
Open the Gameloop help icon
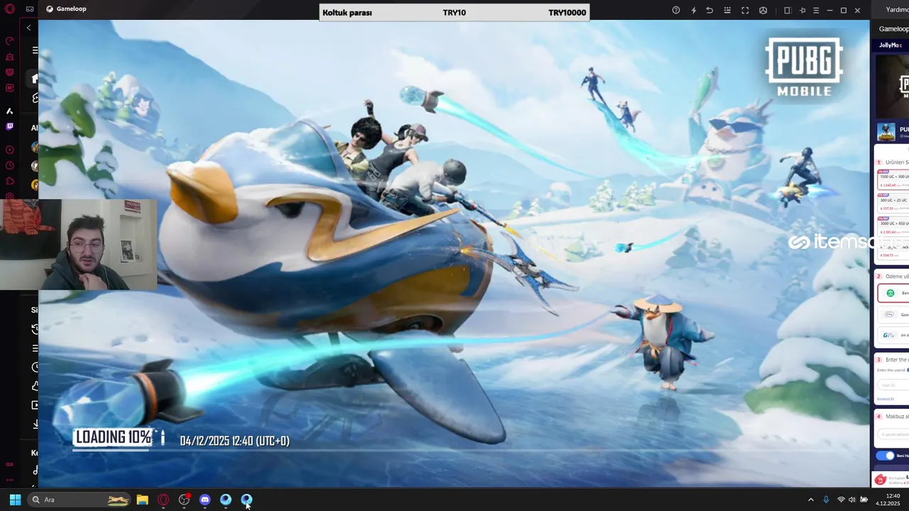coord(676,10)
